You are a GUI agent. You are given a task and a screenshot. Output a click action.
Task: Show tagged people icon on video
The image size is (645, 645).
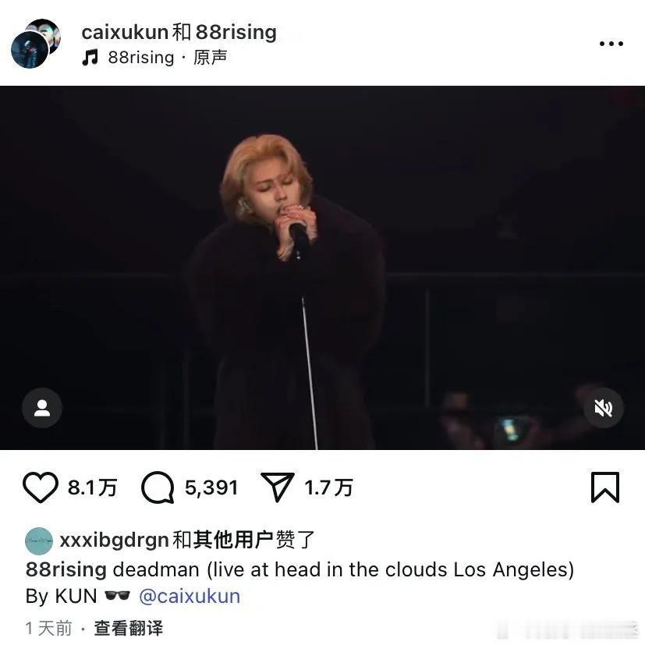(x=42, y=408)
